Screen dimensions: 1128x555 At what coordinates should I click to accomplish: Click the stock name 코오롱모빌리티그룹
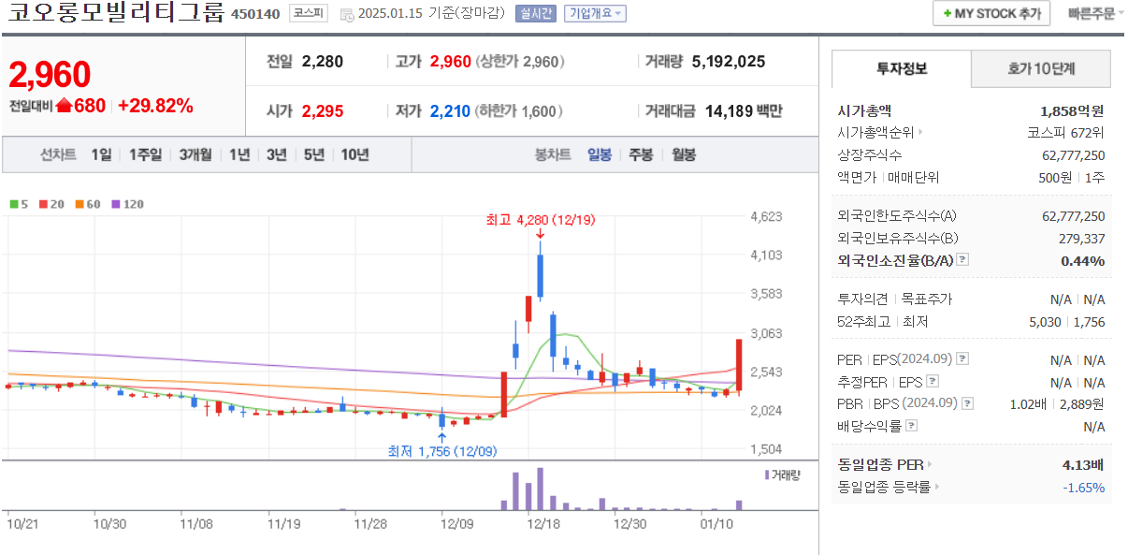[116, 13]
